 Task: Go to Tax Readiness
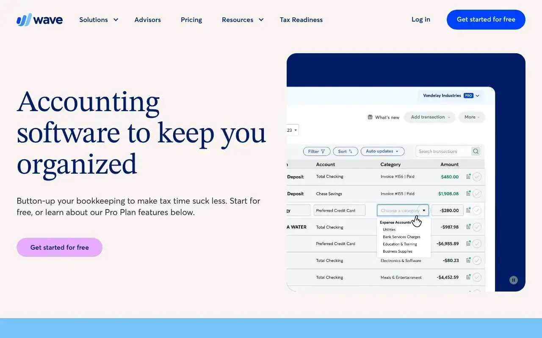click(301, 20)
